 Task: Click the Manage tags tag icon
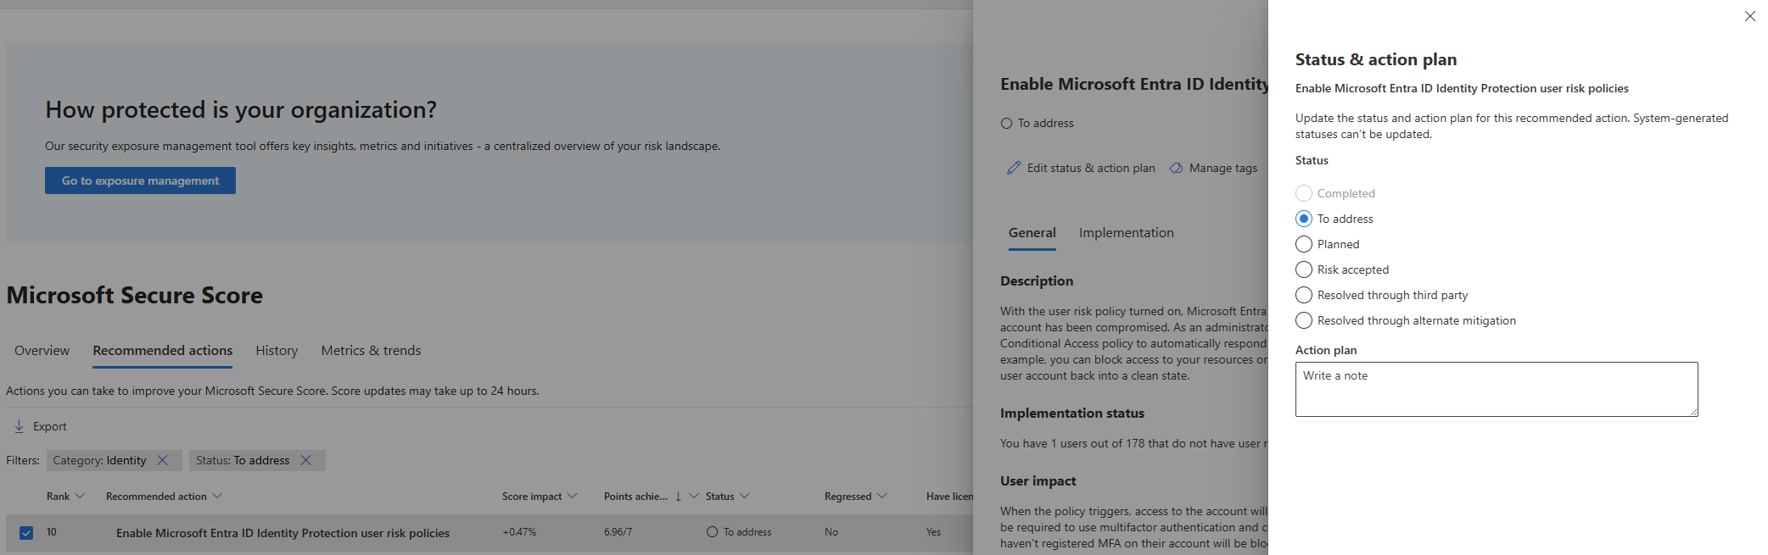coord(1176,168)
